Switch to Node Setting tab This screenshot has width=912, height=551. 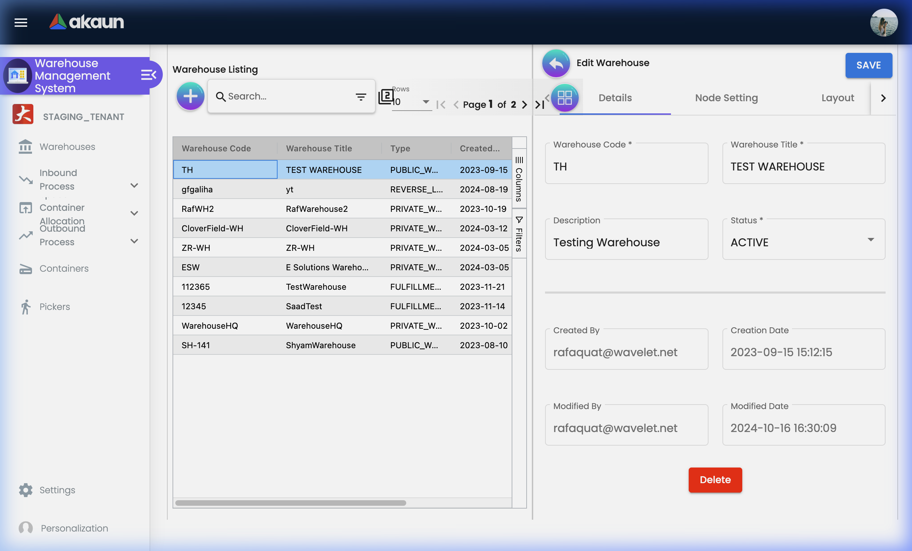(x=726, y=98)
